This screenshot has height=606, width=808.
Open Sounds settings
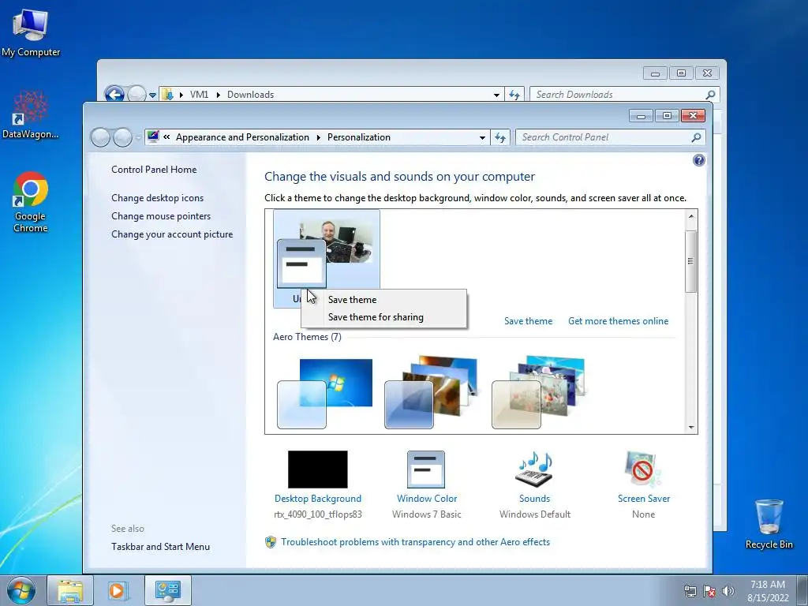534,484
